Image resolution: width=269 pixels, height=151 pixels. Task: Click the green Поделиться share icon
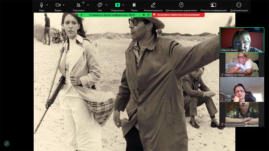[x=118, y=5]
